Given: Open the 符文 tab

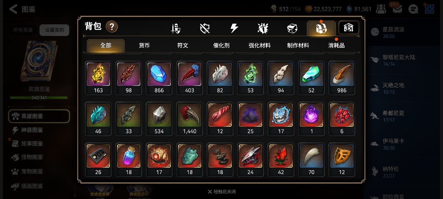Looking at the screenshot, I should pos(183,46).
